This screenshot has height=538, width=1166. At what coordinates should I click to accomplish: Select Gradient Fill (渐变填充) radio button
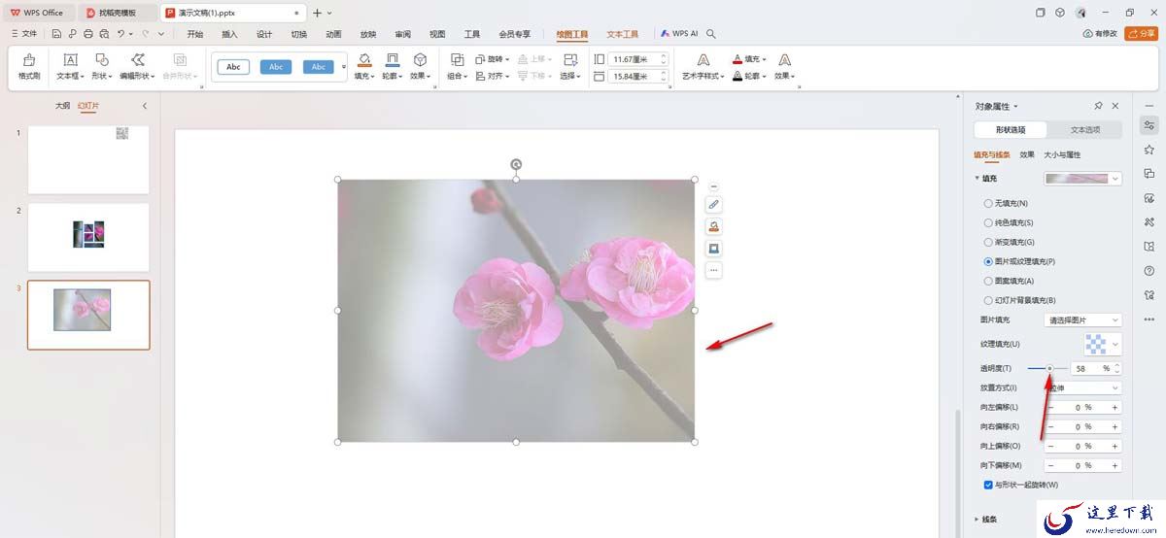tap(988, 243)
